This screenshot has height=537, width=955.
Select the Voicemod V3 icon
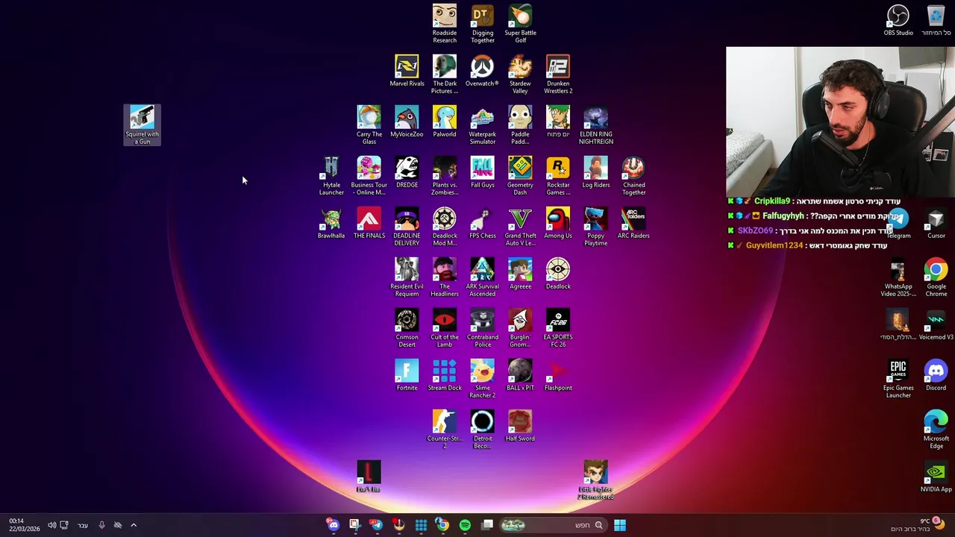pos(936,324)
